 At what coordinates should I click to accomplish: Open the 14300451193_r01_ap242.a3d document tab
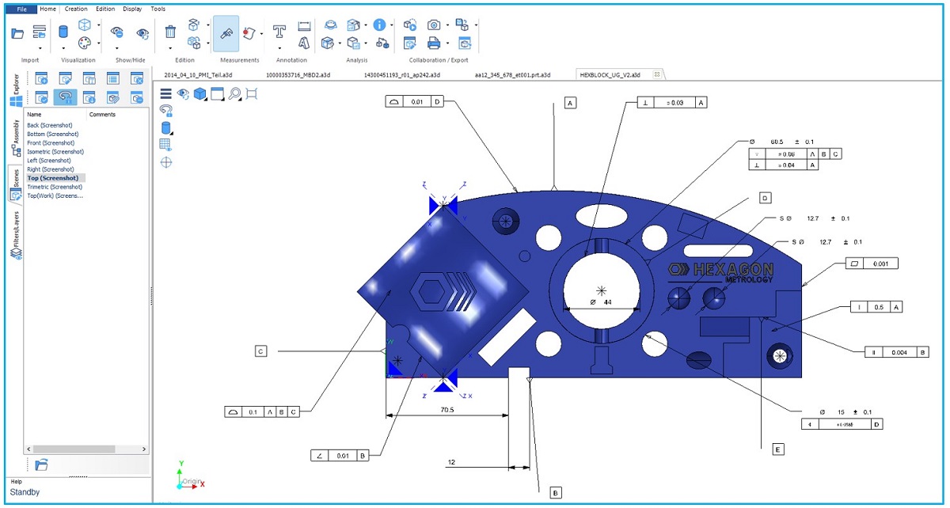[401, 74]
